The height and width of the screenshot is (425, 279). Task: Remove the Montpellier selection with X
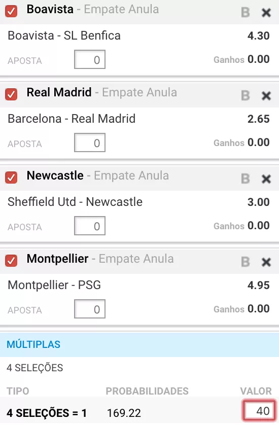click(266, 262)
